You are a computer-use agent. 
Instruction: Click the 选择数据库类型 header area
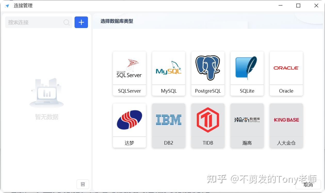coord(117,21)
